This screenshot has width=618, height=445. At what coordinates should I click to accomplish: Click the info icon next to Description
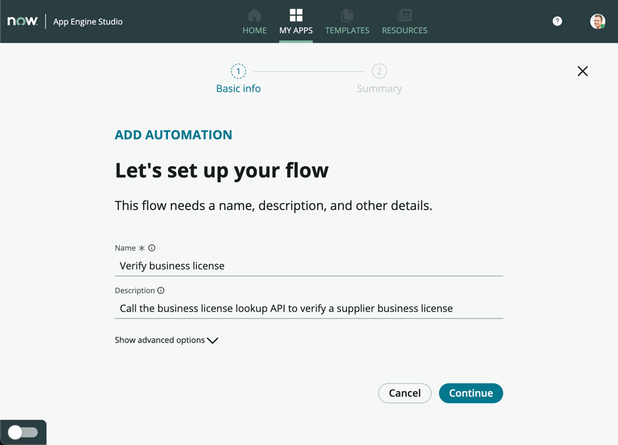pos(161,290)
